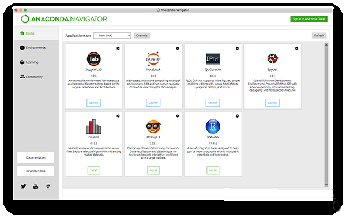Open the Developer Blog link

click(36, 171)
